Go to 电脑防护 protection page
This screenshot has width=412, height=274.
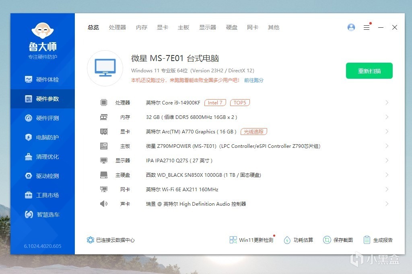click(x=42, y=137)
